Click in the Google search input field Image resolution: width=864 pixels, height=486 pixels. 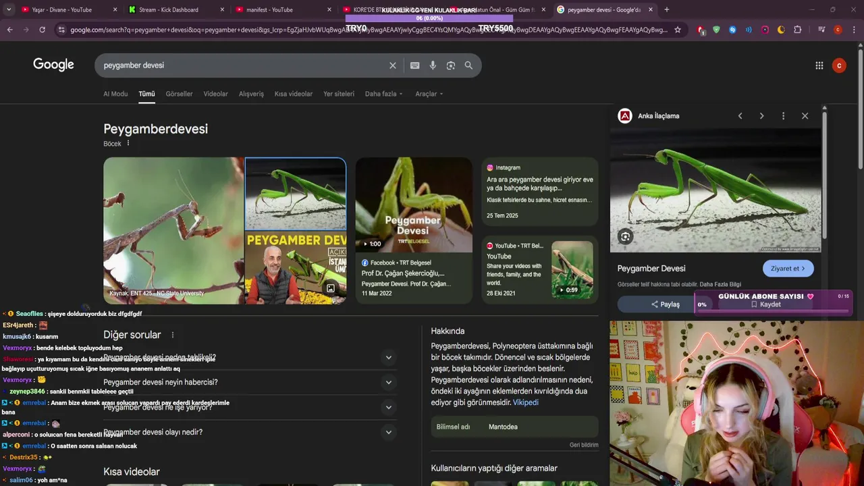tap(243, 65)
